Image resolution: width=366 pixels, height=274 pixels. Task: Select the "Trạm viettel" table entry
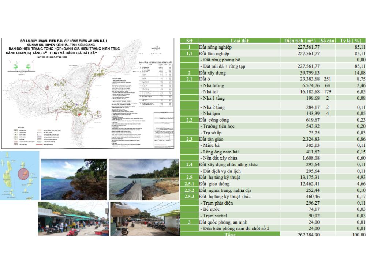[217, 216]
